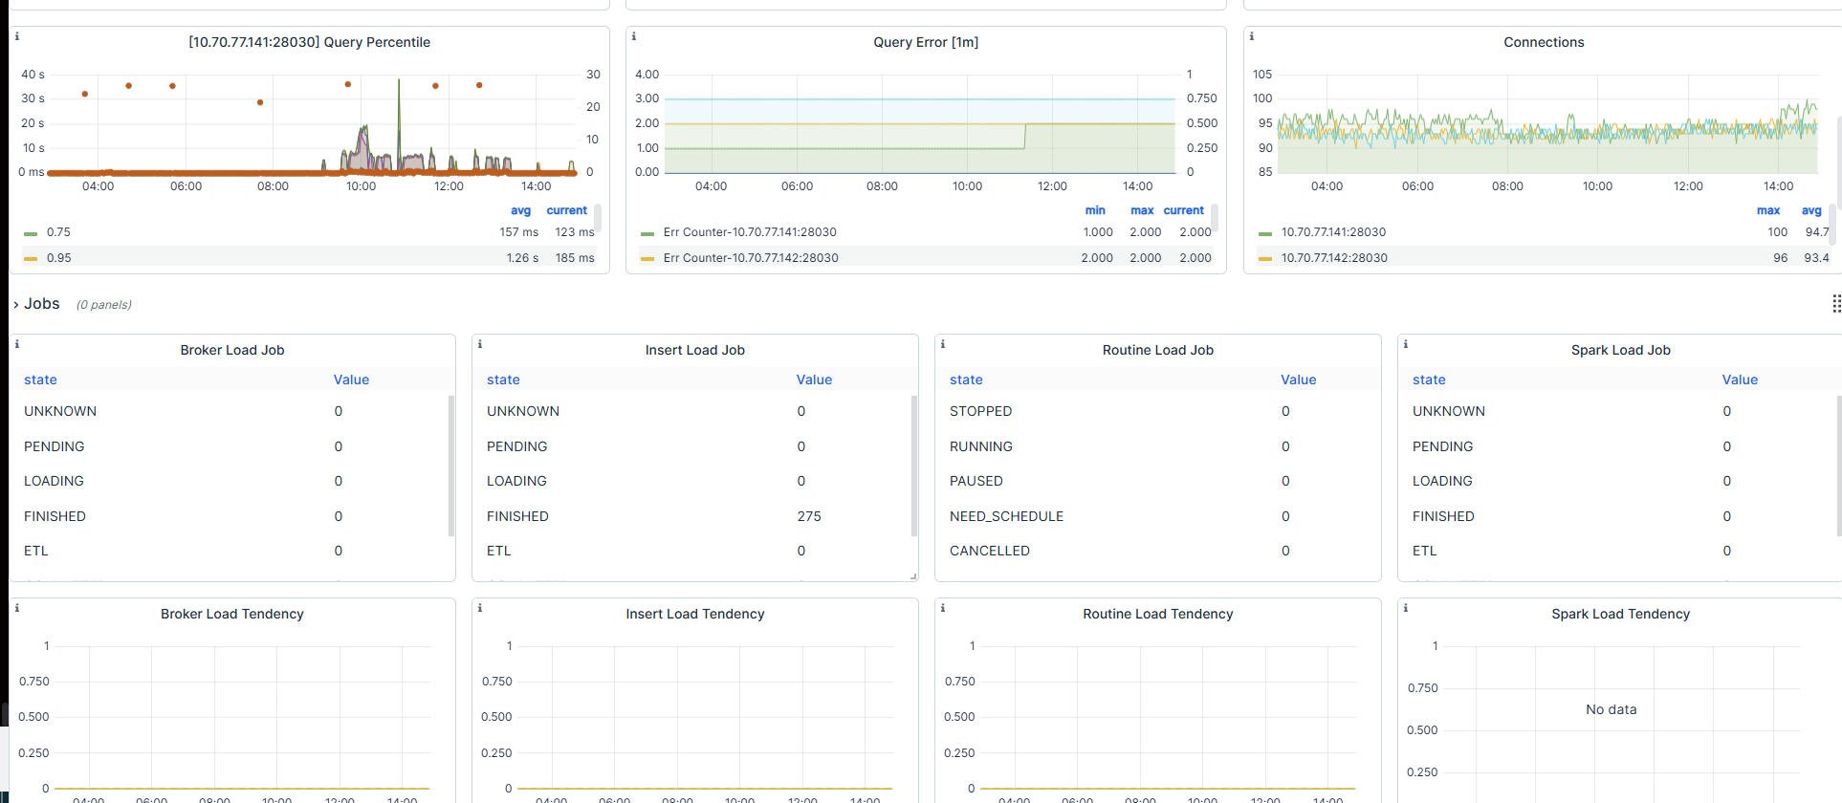Viewport: 1842px width, 803px height.
Task: Open Routine Load Job panel title menu
Action: pyautogui.click(x=1158, y=350)
